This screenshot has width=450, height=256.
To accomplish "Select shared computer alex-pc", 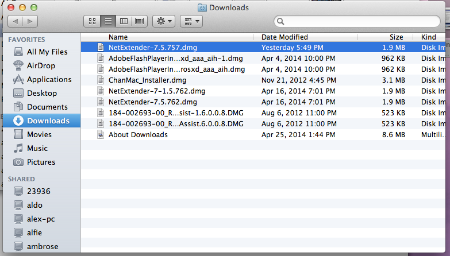I will [42, 219].
